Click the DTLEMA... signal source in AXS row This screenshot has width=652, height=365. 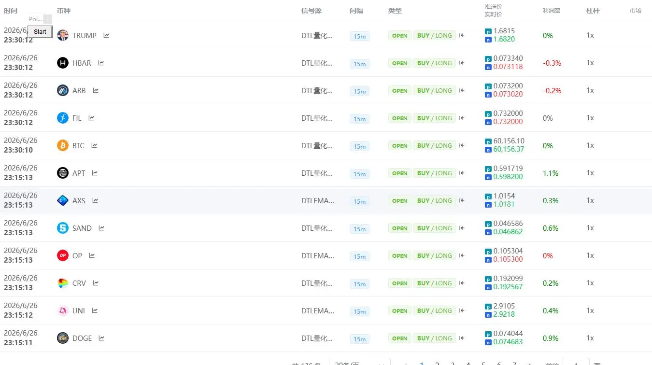[318, 200]
